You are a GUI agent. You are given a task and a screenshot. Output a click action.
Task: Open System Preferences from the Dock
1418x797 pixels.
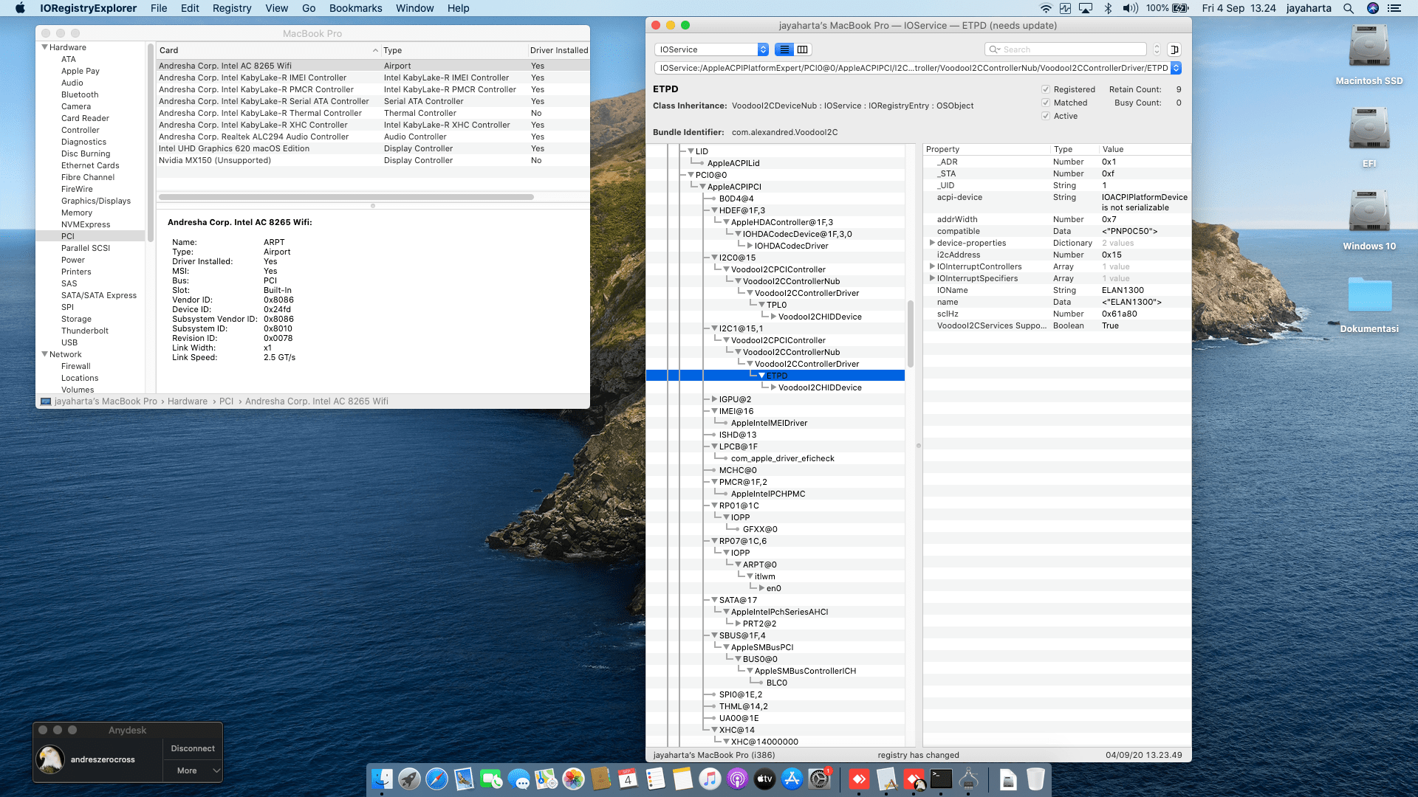point(819,779)
